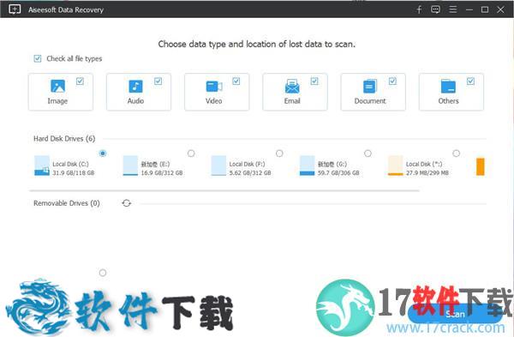This screenshot has width=514, height=337.
Task: Click the 5.62 GB/312 GB size text
Action: tap(250, 173)
